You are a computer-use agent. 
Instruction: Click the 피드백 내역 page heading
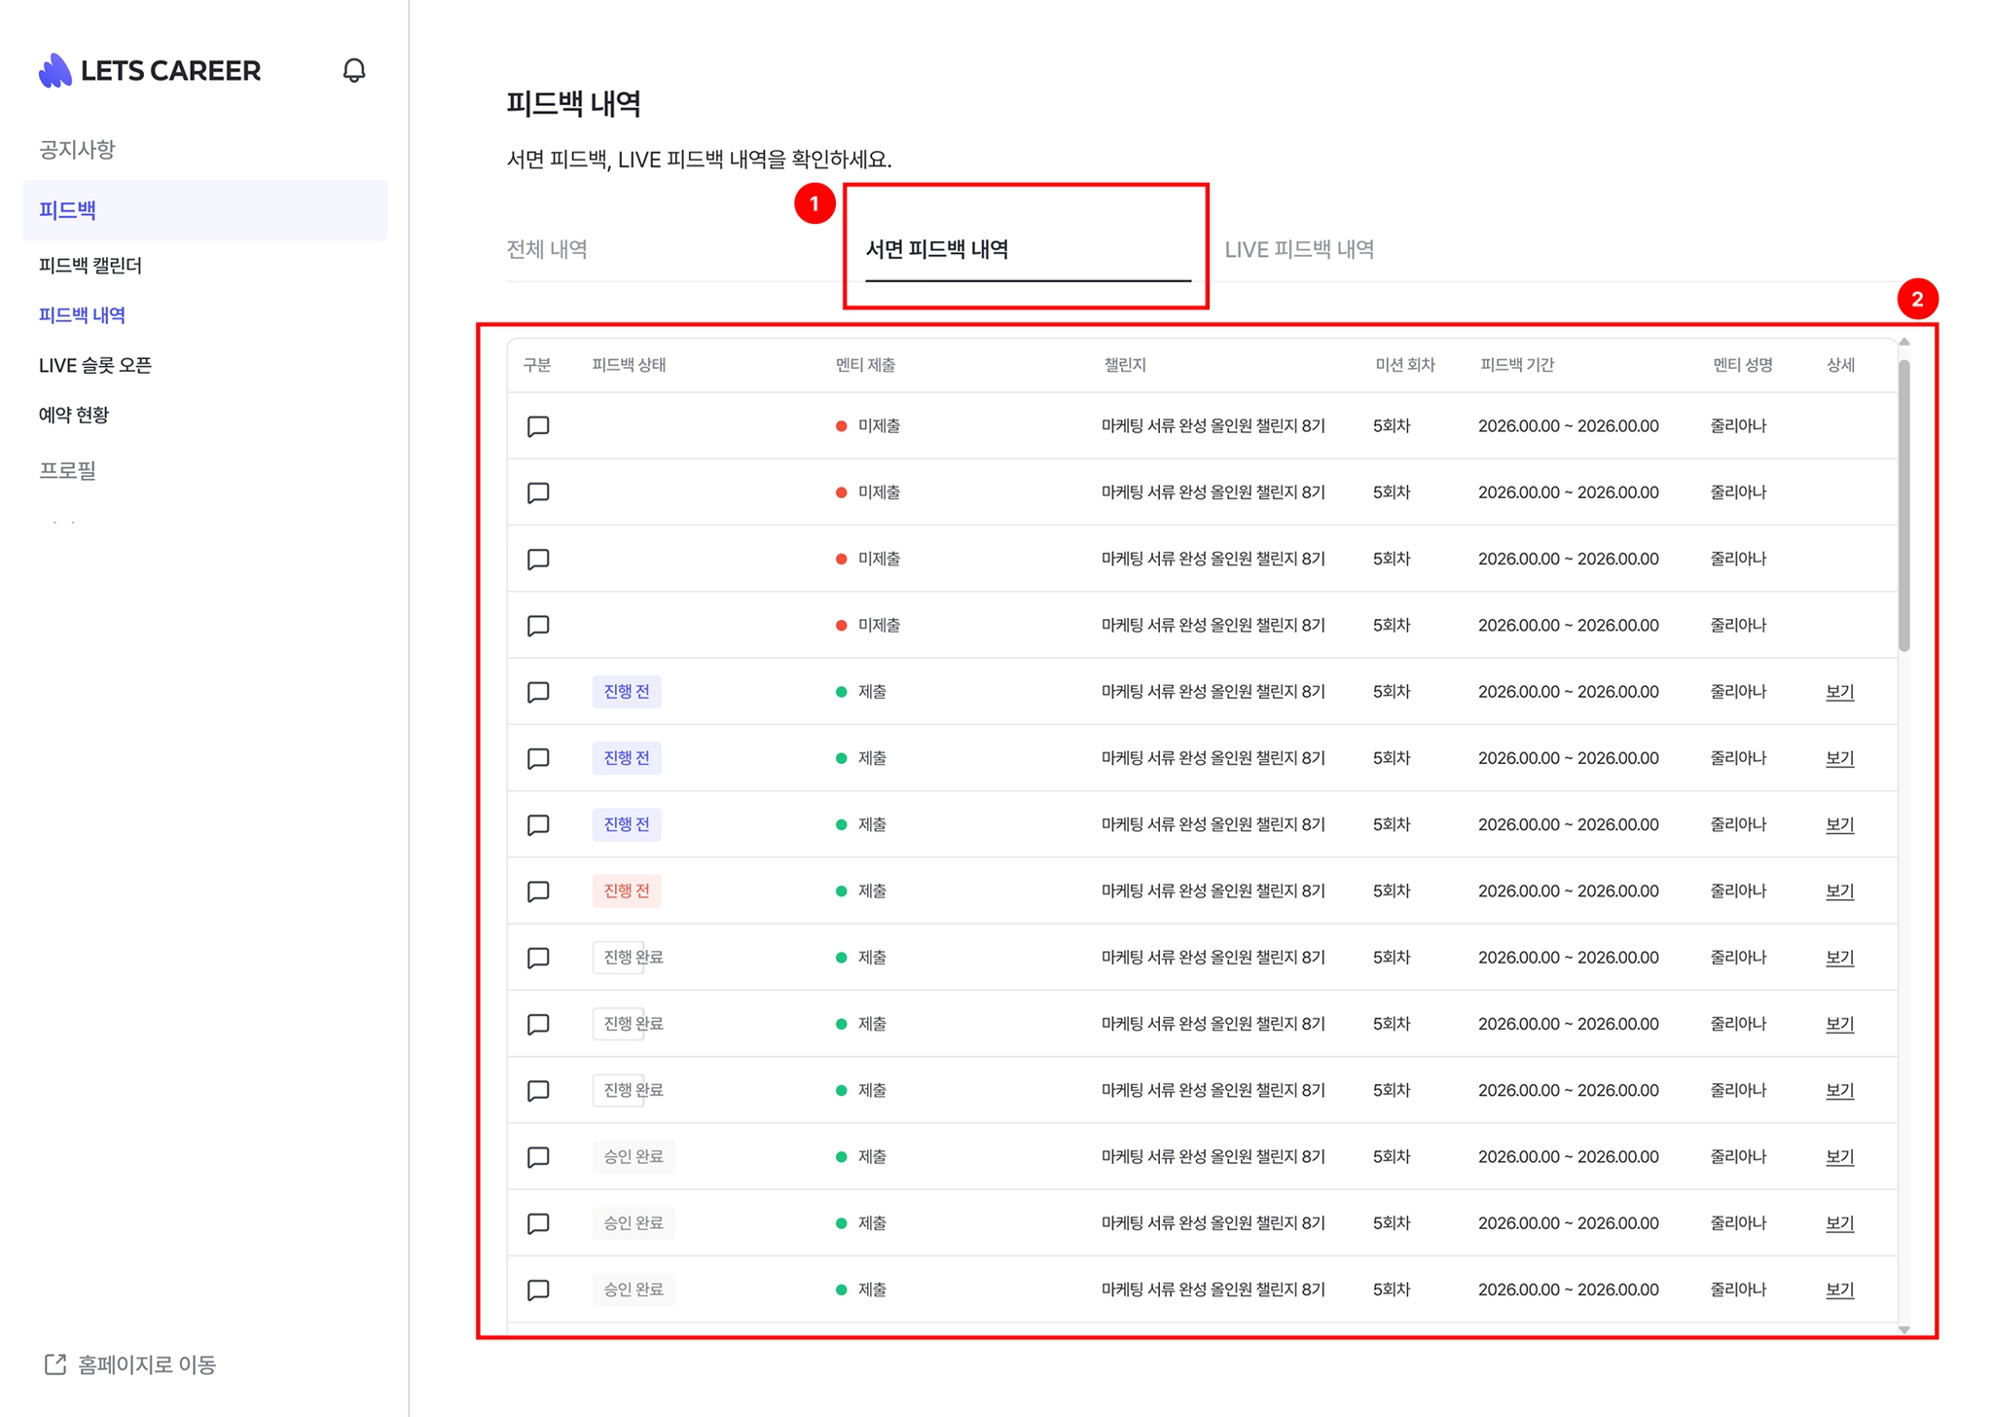[573, 103]
